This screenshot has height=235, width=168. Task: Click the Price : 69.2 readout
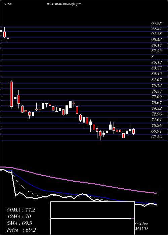21,230
